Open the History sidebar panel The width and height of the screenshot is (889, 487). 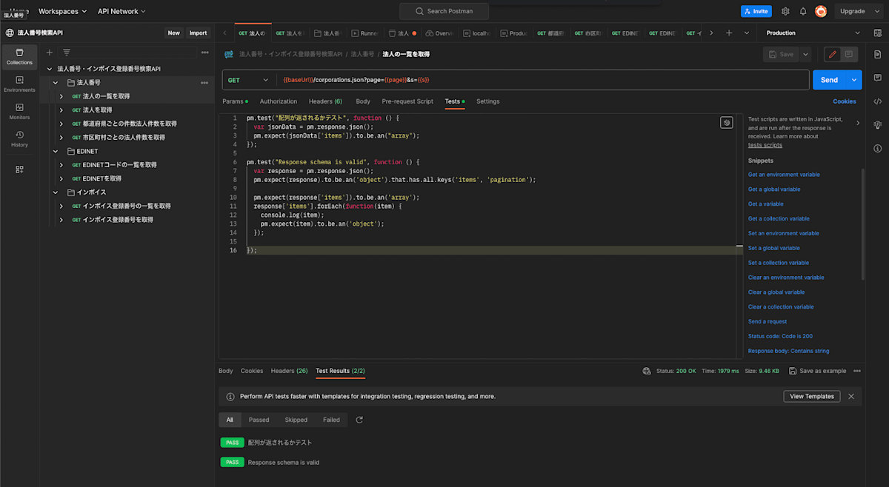click(x=19, y=138)
